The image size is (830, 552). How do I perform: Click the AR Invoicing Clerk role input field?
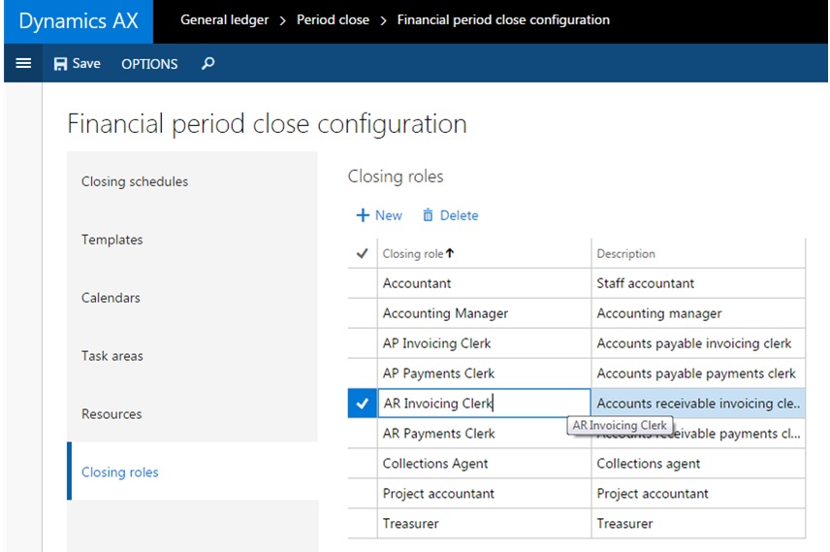483,404
